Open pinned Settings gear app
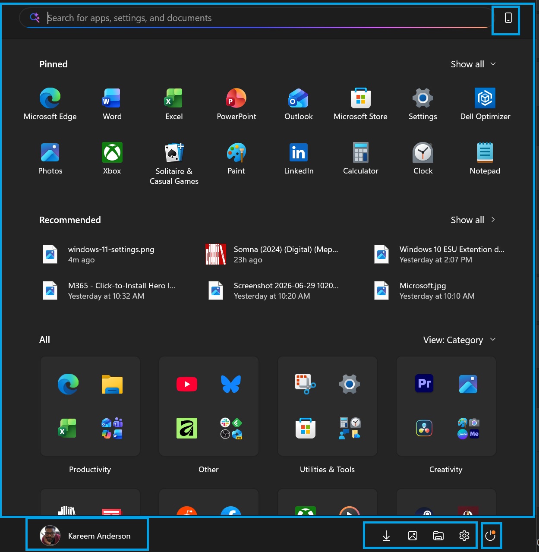This screenshot has width=539, height=552. pos(423,104)
